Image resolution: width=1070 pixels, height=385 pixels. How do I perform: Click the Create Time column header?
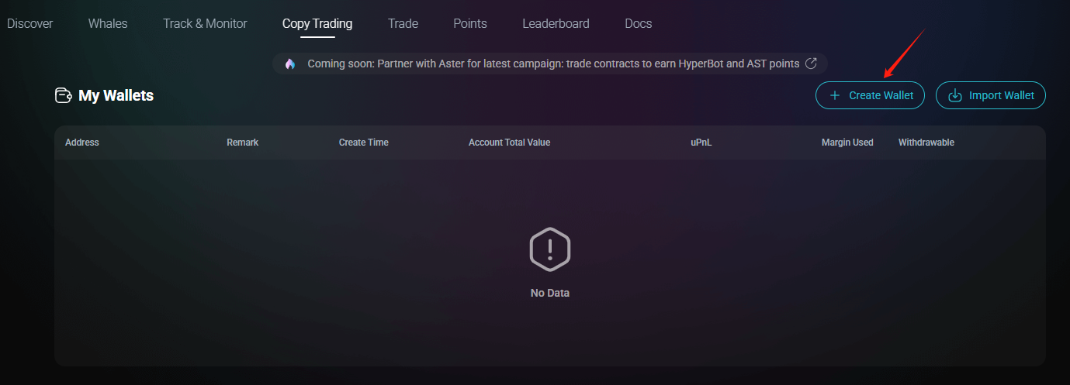(364, 143)
